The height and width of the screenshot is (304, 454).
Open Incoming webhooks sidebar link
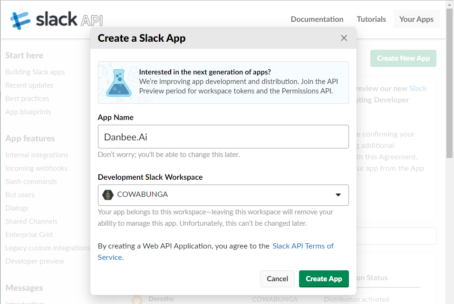coord(37,168)
